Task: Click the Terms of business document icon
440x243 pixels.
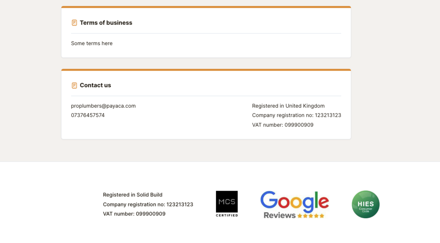Action: pos(74,23)
